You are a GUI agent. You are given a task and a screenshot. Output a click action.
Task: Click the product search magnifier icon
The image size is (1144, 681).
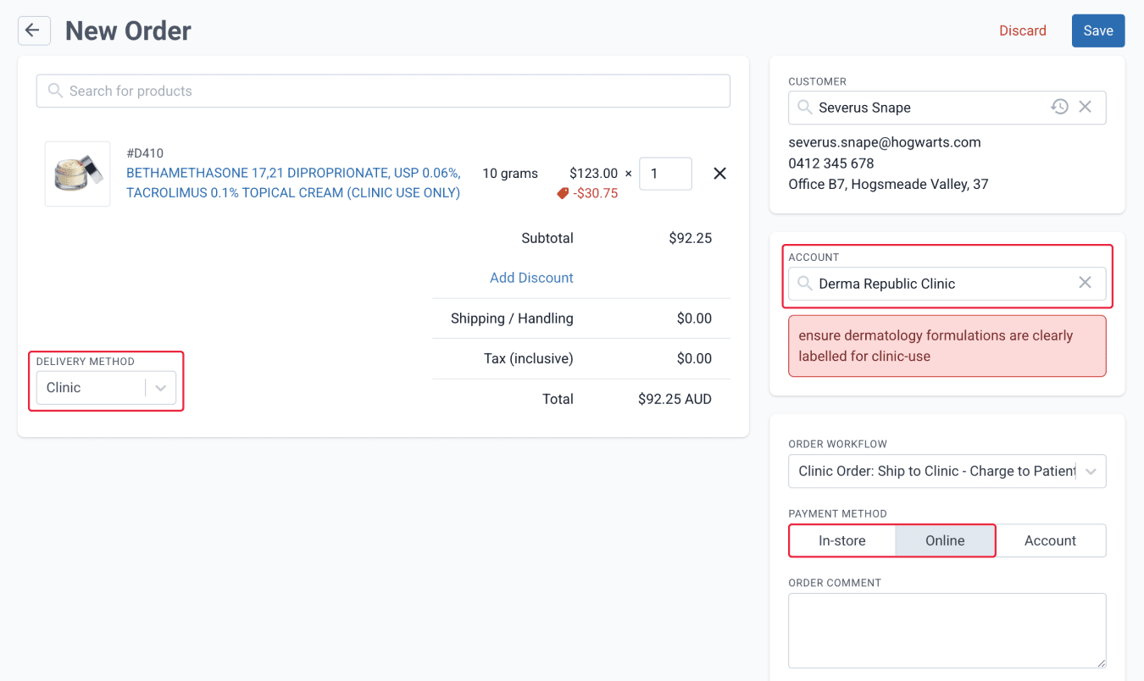pos(55,91)
